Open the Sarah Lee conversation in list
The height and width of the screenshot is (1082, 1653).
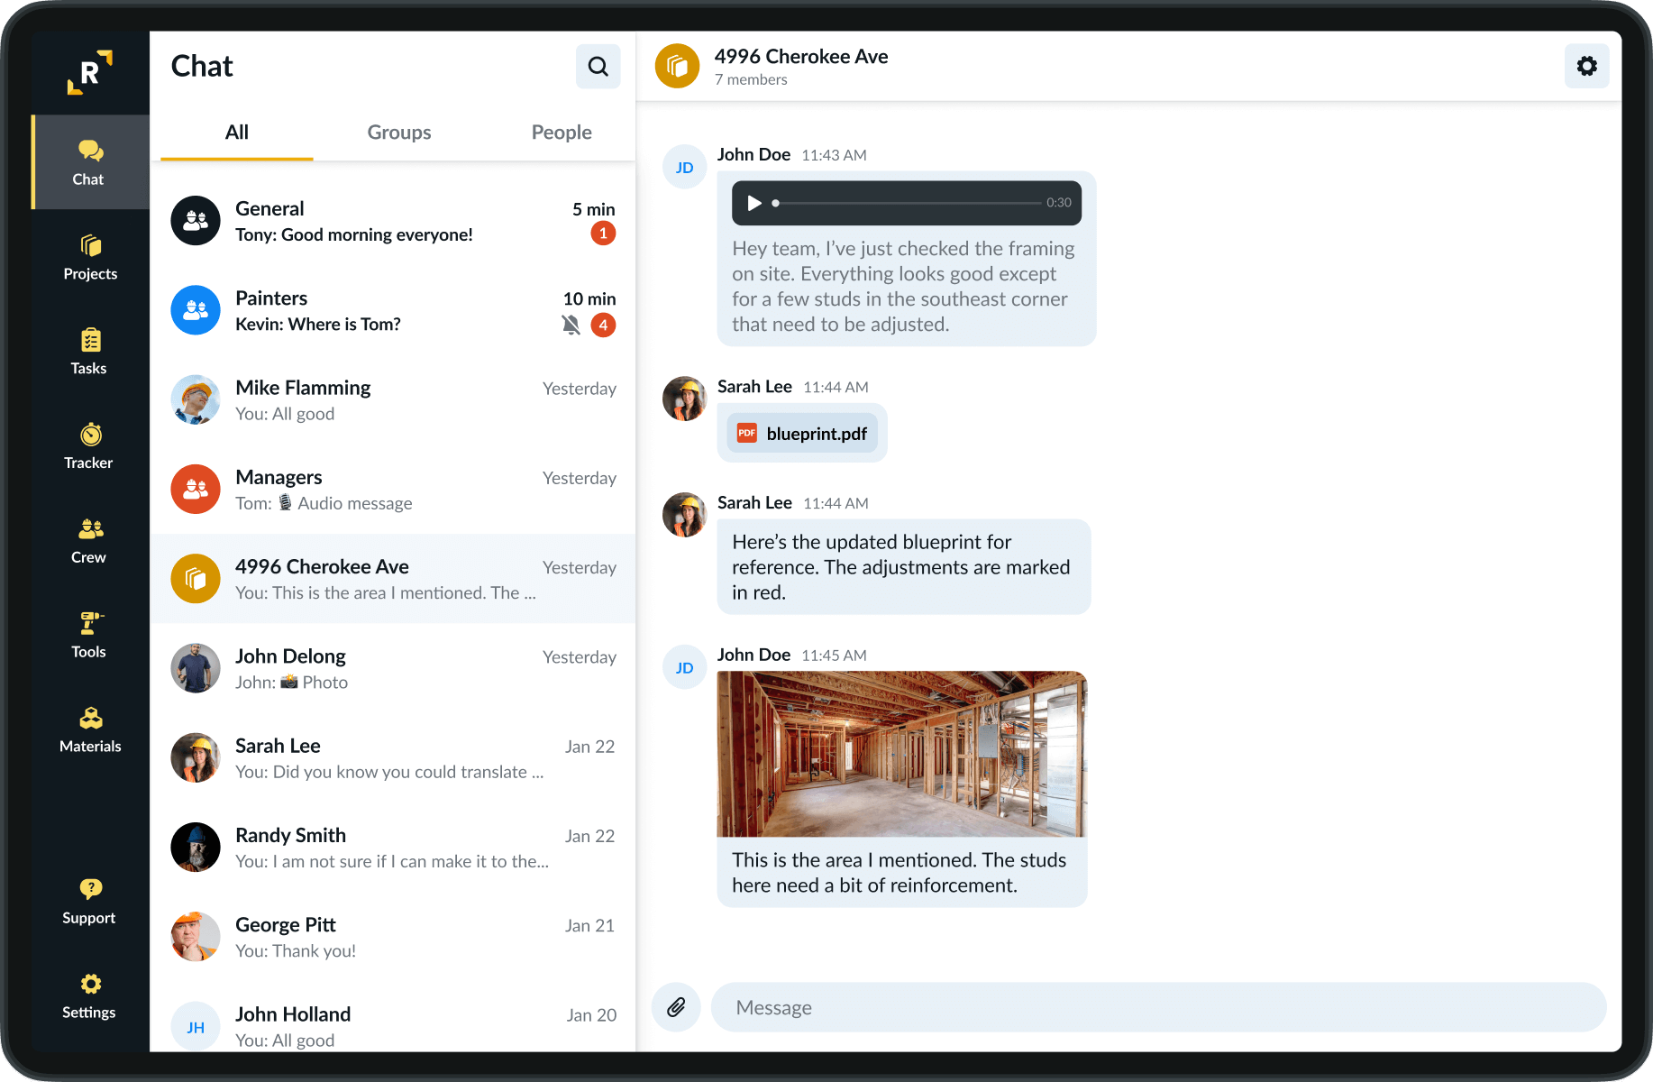tap(393, 757)
